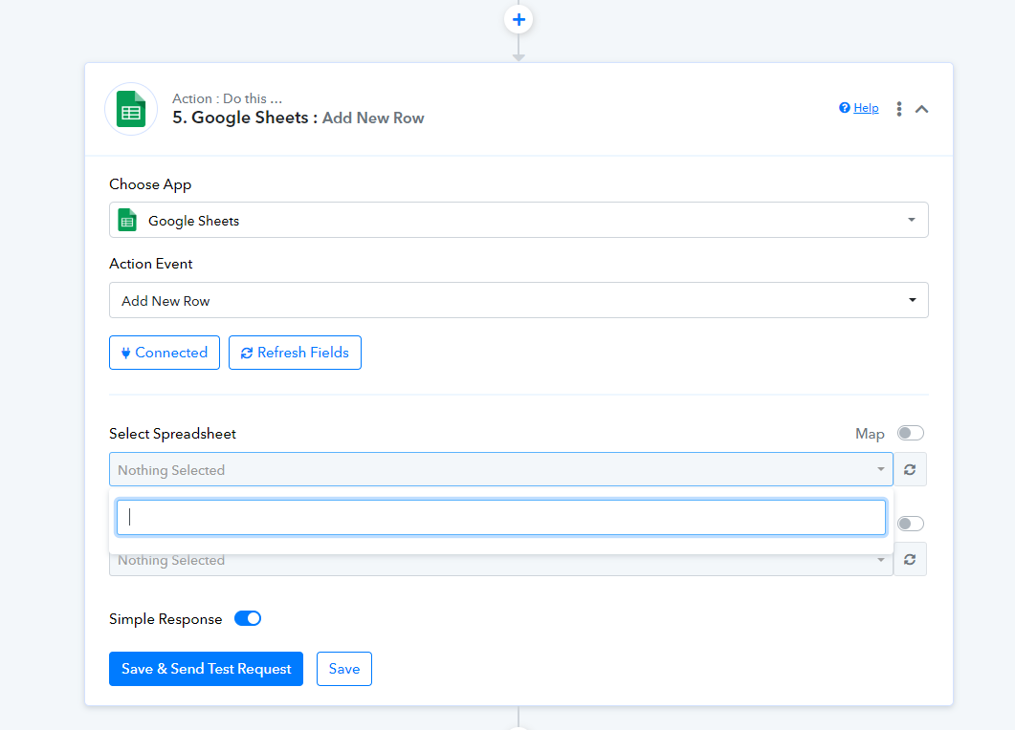Click the Connected button
Screen dimensions: 1015x730
165,353
